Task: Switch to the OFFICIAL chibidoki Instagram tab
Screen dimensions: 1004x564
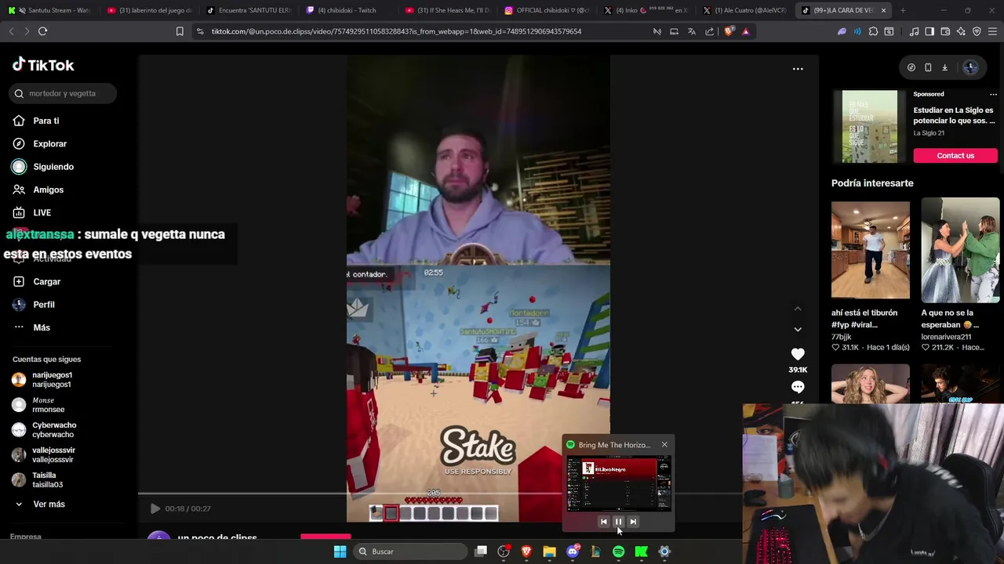Action: pyautogui.click(x=545, y=10)
